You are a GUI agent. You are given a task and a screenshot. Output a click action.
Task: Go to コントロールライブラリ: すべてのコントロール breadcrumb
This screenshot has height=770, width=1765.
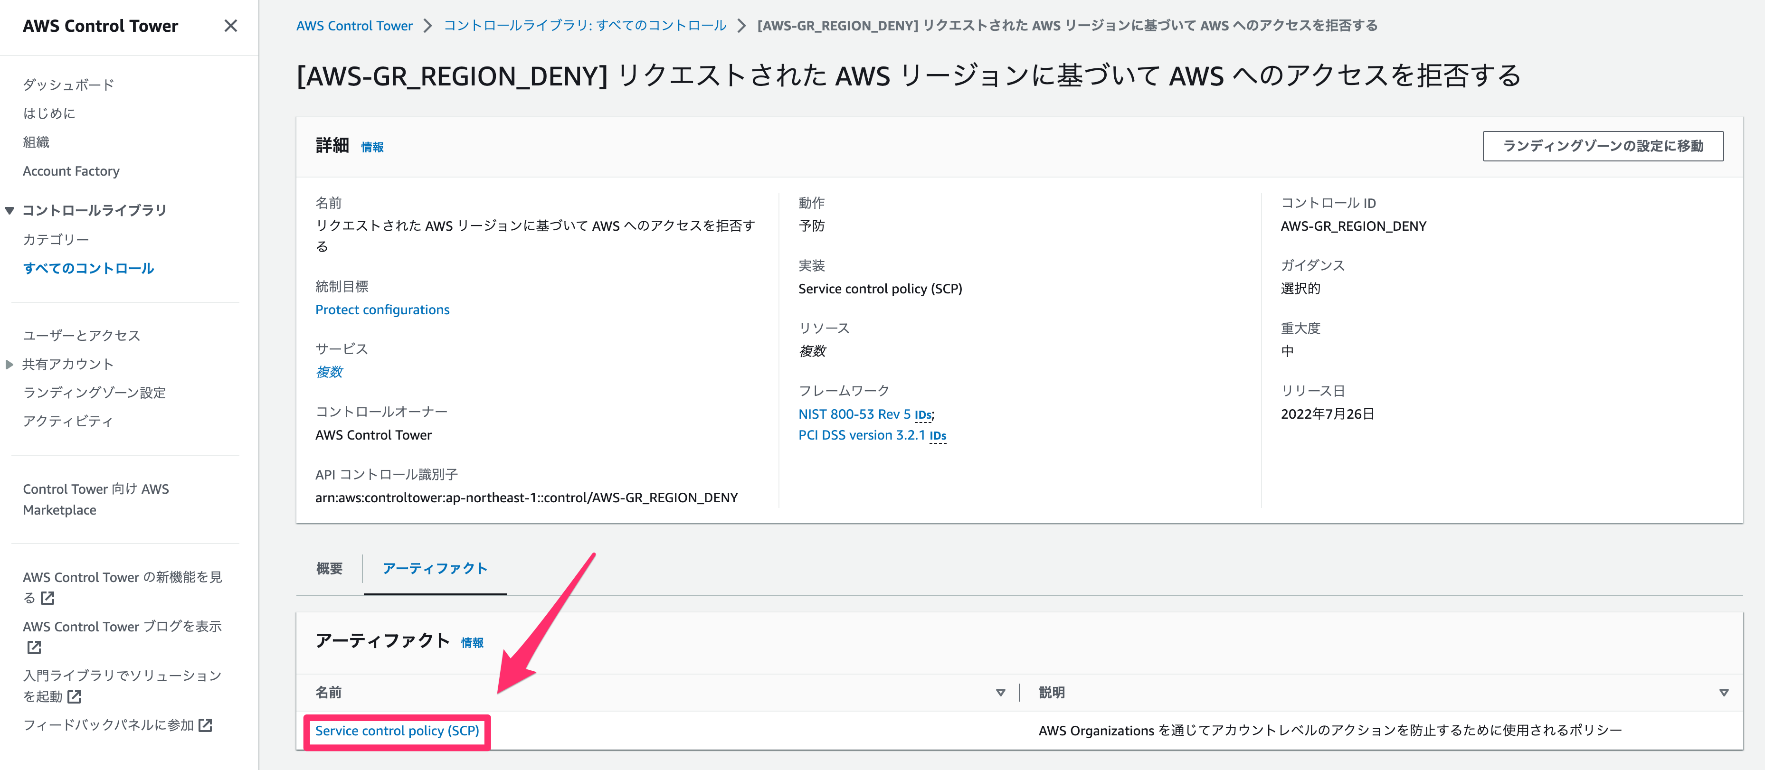[x=585, y=26]
